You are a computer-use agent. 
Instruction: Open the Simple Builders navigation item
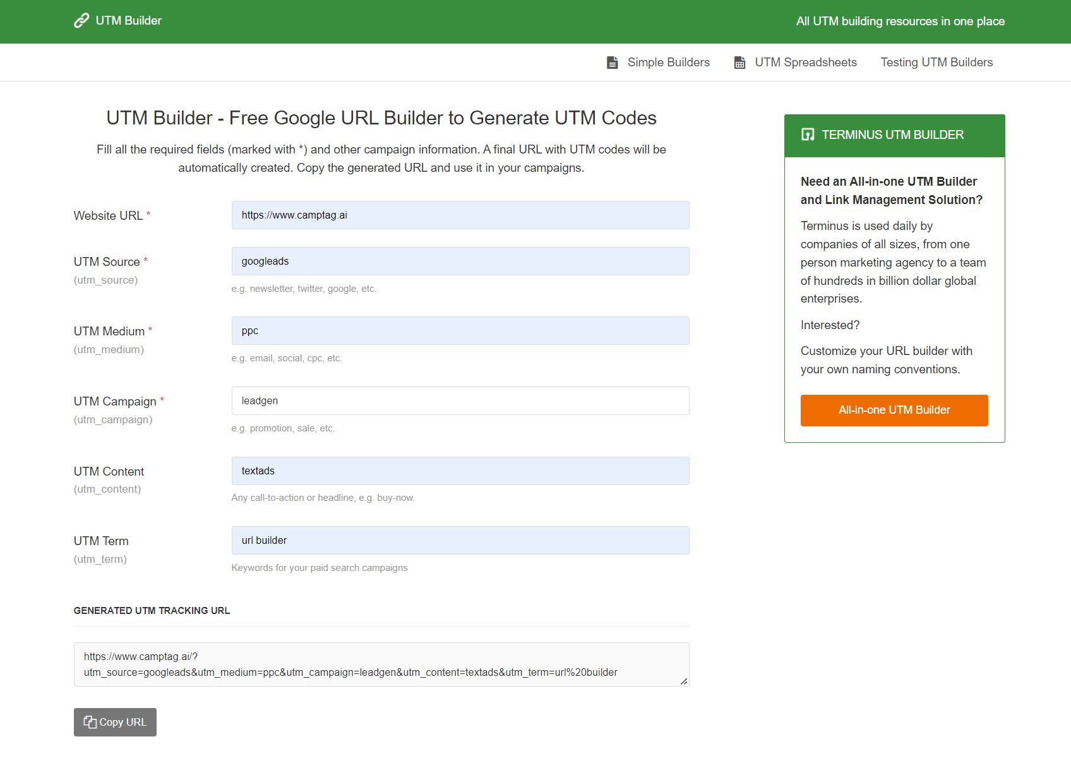[668, 62]
